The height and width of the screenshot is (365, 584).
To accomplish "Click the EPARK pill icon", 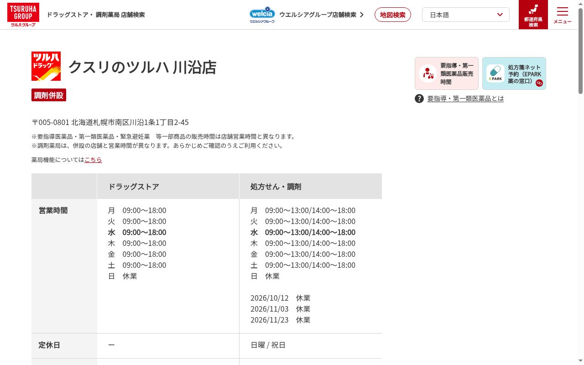I will (495, 73).
